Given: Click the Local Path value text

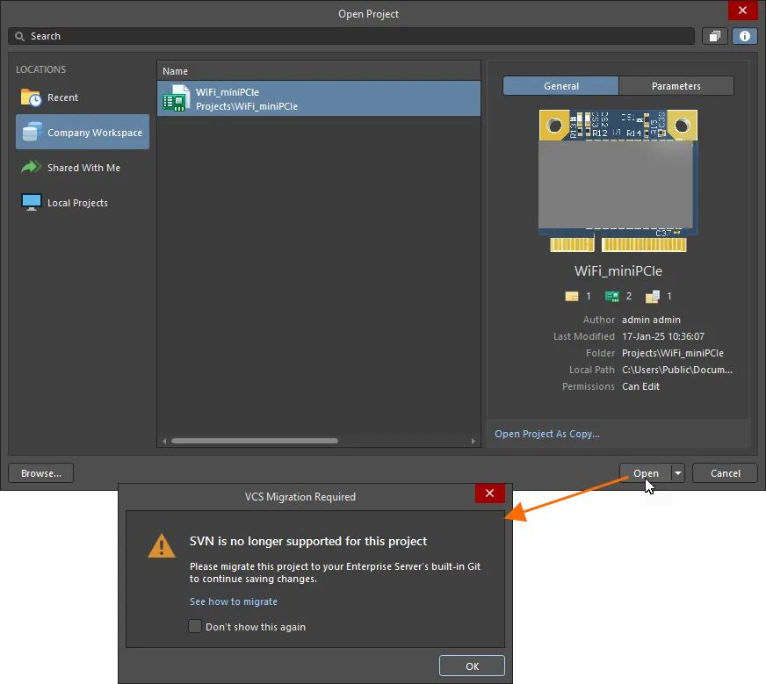Looking at the screenshot, I should coord(677,370).
